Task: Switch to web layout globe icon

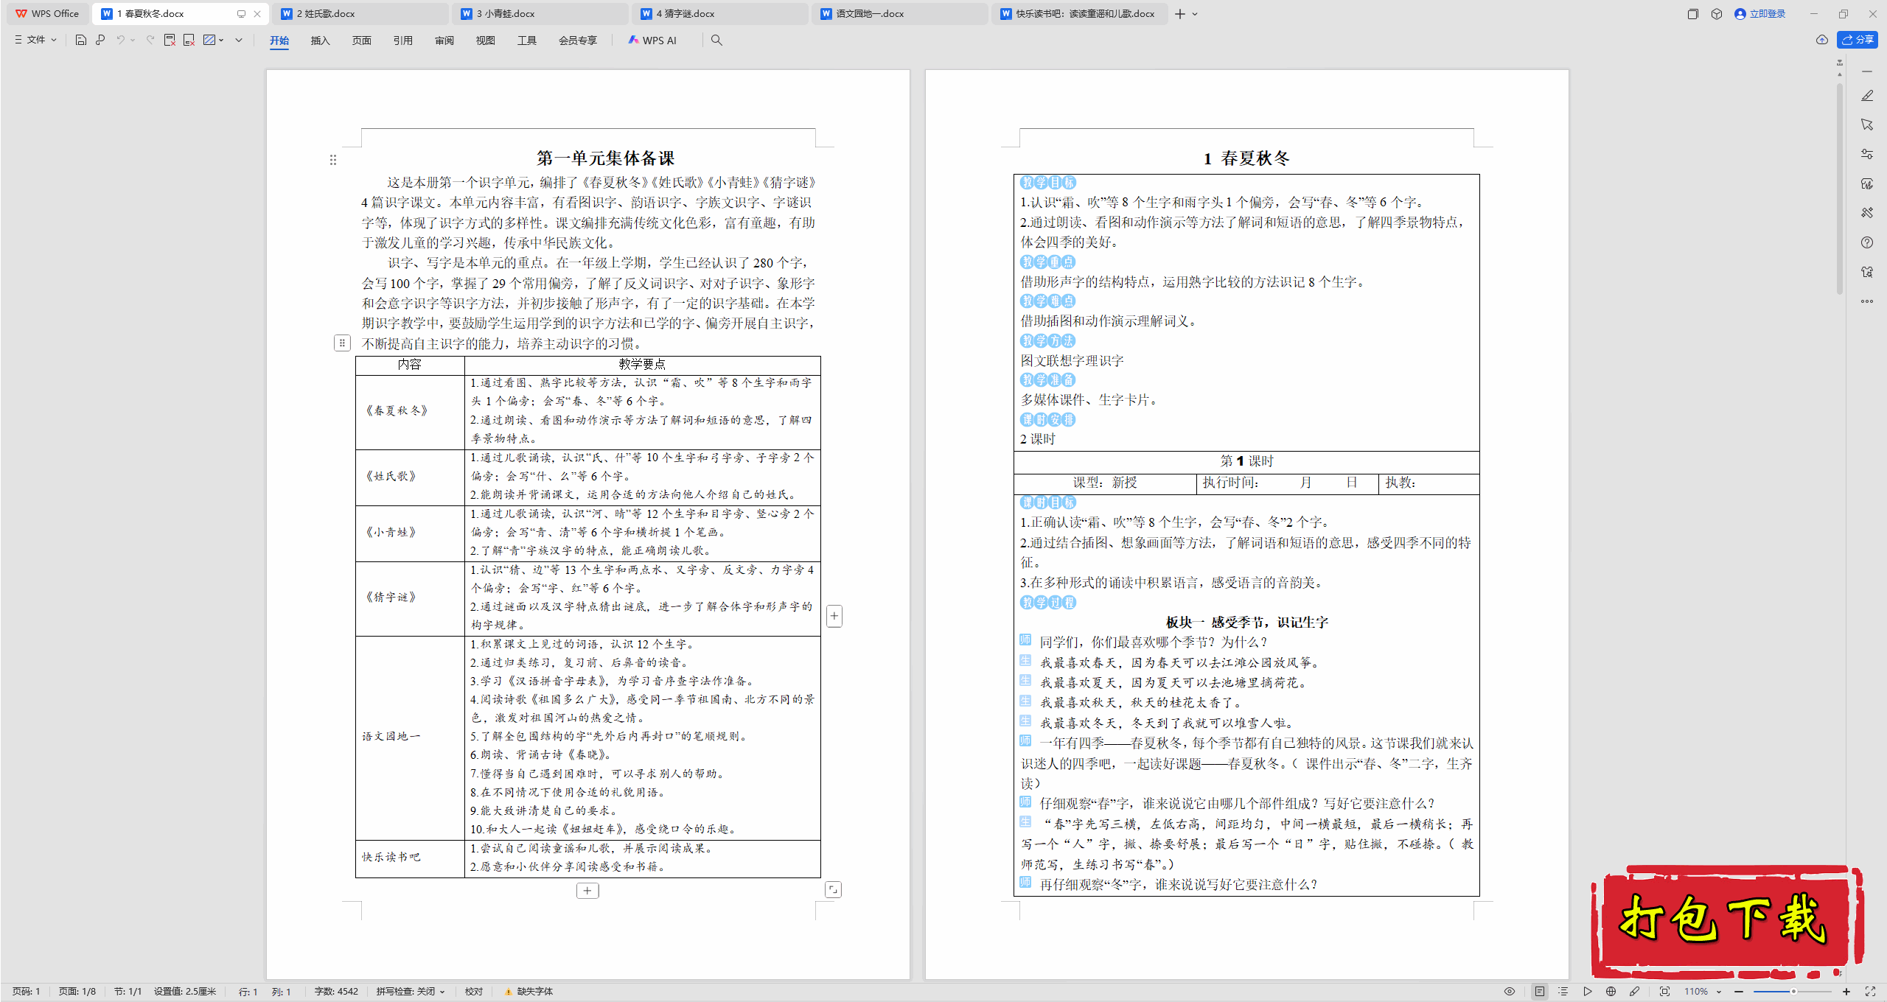Action: (1611, 992)
